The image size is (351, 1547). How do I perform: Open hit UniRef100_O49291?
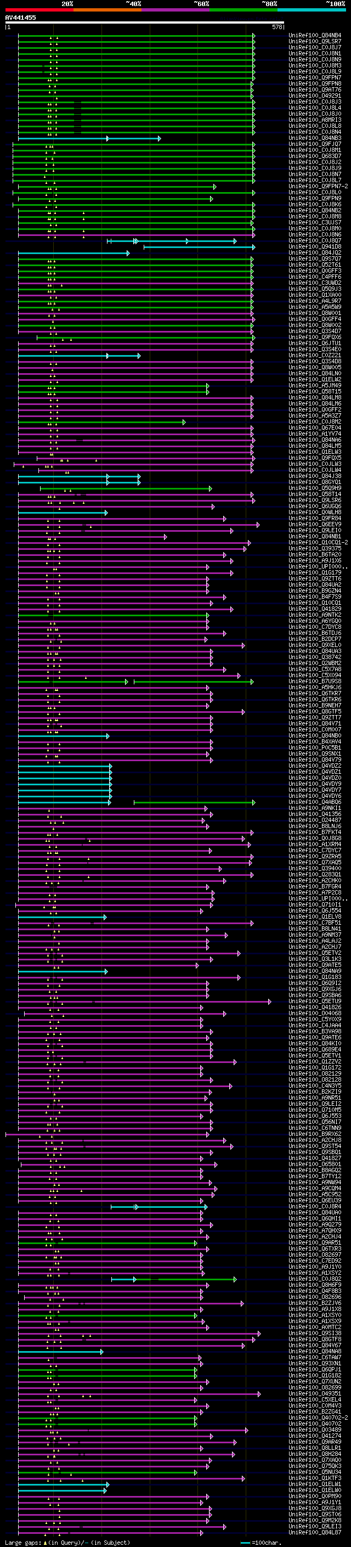[315, 95]
